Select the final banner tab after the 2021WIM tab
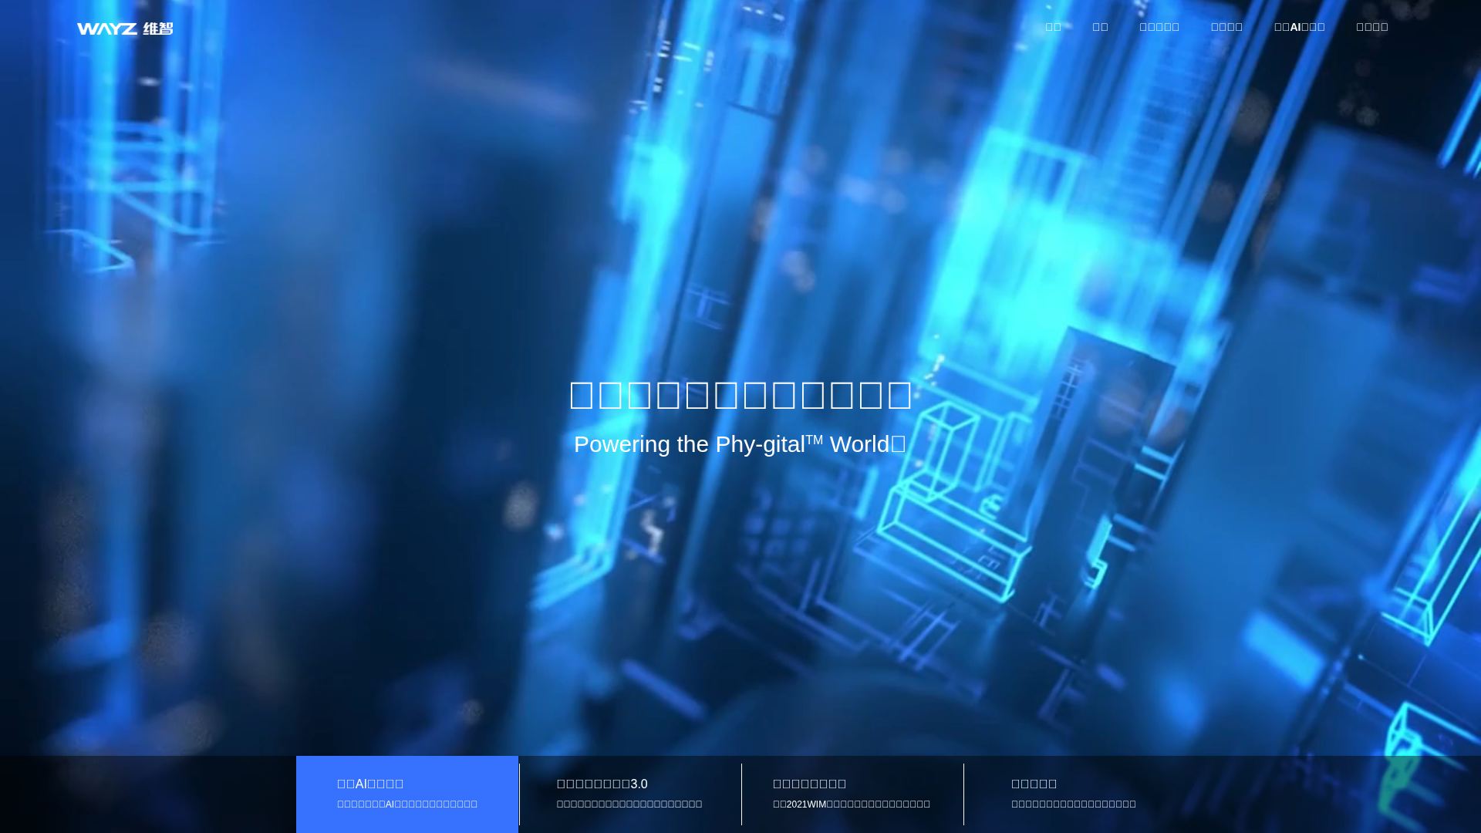Viewport: 1481px width, 833px height. click(x=1074, y=794)
